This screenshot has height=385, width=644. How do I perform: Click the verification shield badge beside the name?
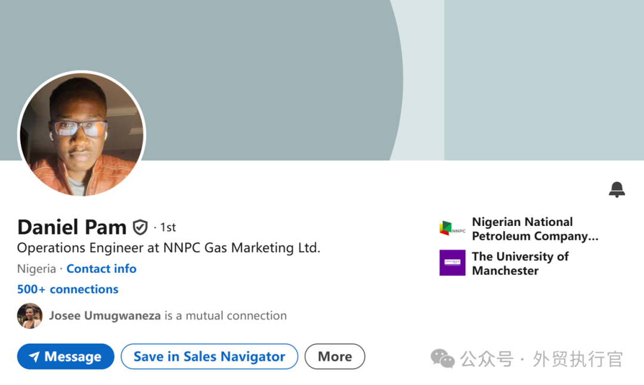click(140, 227)
